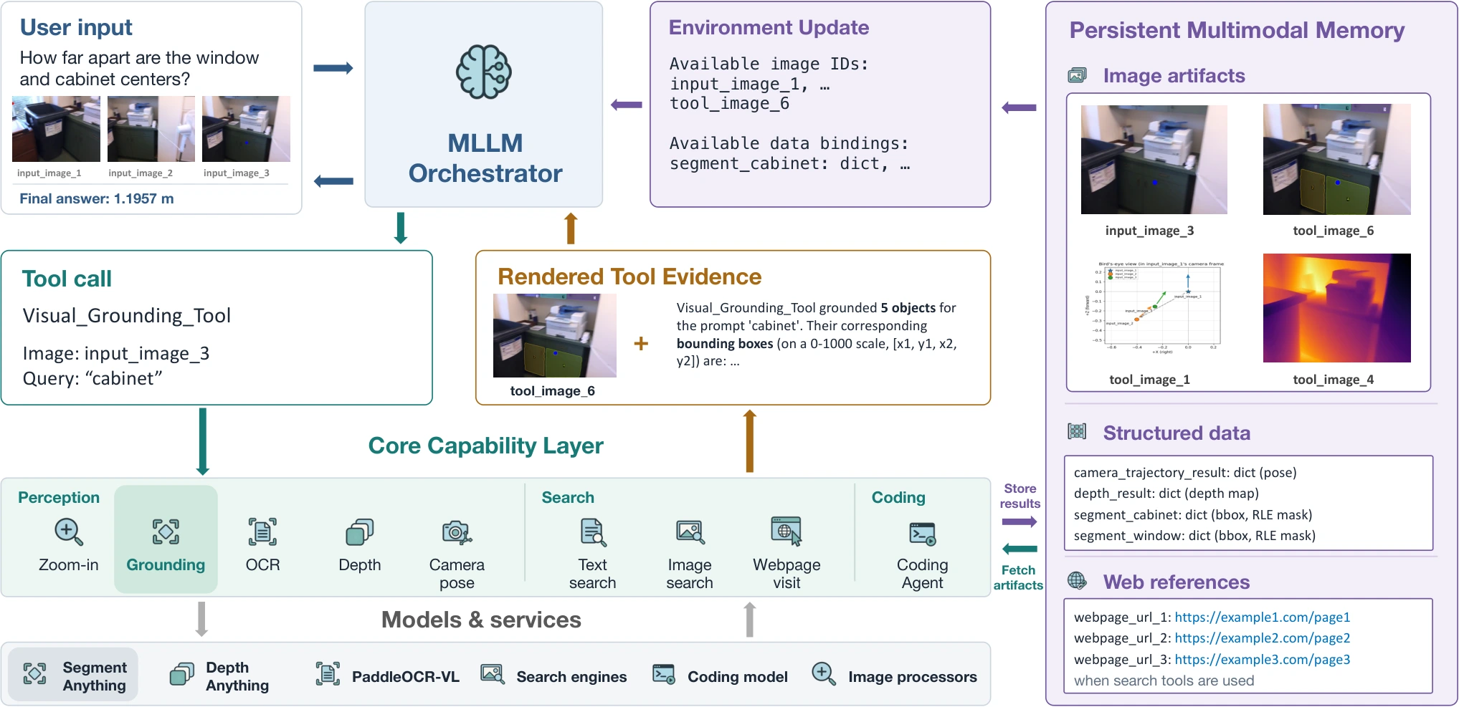Click the Segment Anything model chip

pyautogui.click(x=74, y=675)
